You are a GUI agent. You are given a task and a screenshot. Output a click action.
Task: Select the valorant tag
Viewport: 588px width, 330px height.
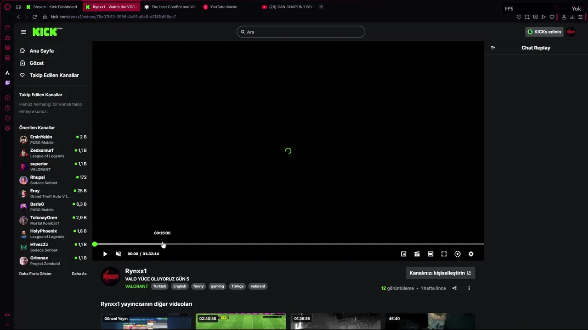point(258,286)
